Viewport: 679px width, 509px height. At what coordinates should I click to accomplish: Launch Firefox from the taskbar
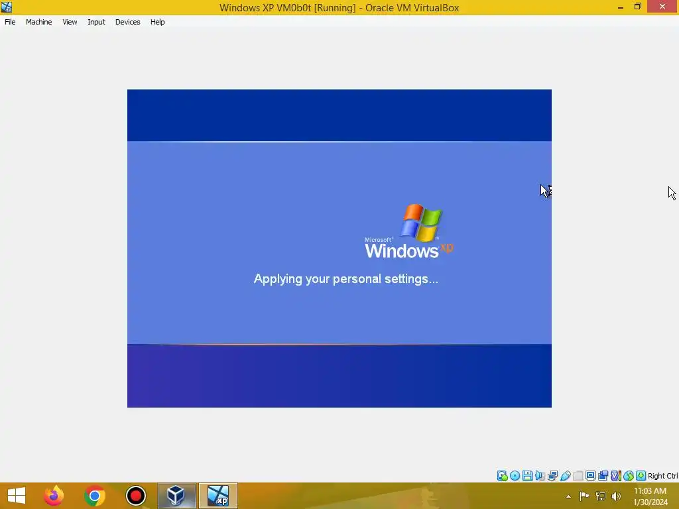pyautogui.click(x=54, y=496)
